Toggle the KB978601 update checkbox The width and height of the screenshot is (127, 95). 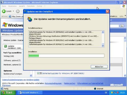coord(38,73)
